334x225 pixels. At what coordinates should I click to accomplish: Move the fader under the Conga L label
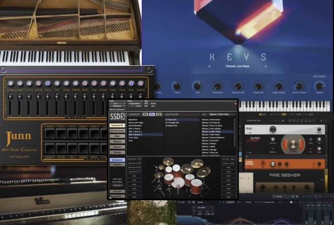tap(10, 97)
